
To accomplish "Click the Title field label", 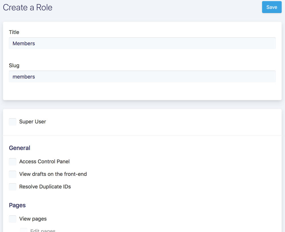I will point(14,32).
